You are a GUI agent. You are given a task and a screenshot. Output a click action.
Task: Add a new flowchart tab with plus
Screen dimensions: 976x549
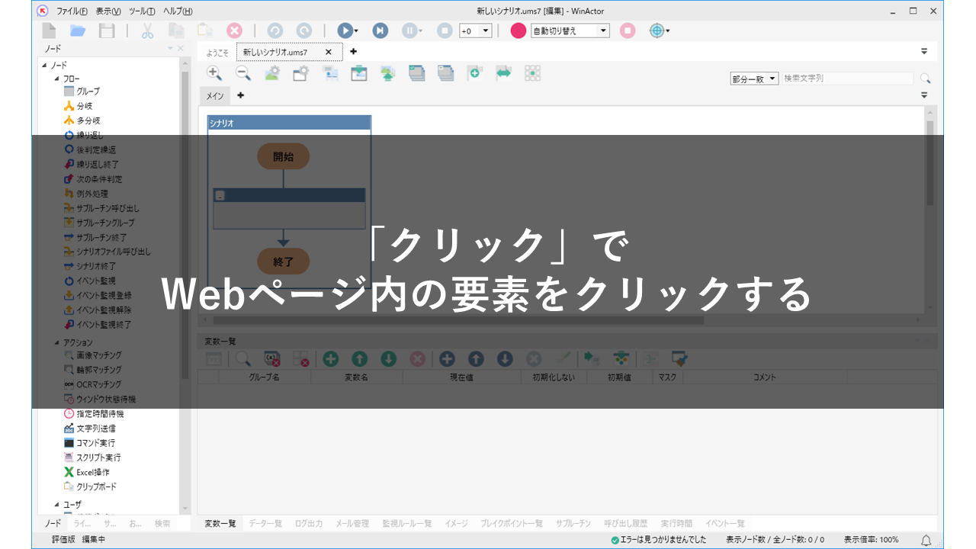pos(241,95)
